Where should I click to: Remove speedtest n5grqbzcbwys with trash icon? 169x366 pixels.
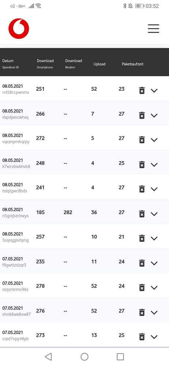142,214
